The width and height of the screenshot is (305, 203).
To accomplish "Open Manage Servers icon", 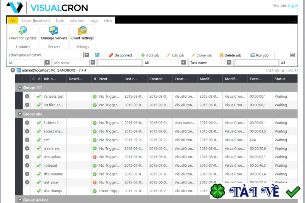I will point(53,31).
